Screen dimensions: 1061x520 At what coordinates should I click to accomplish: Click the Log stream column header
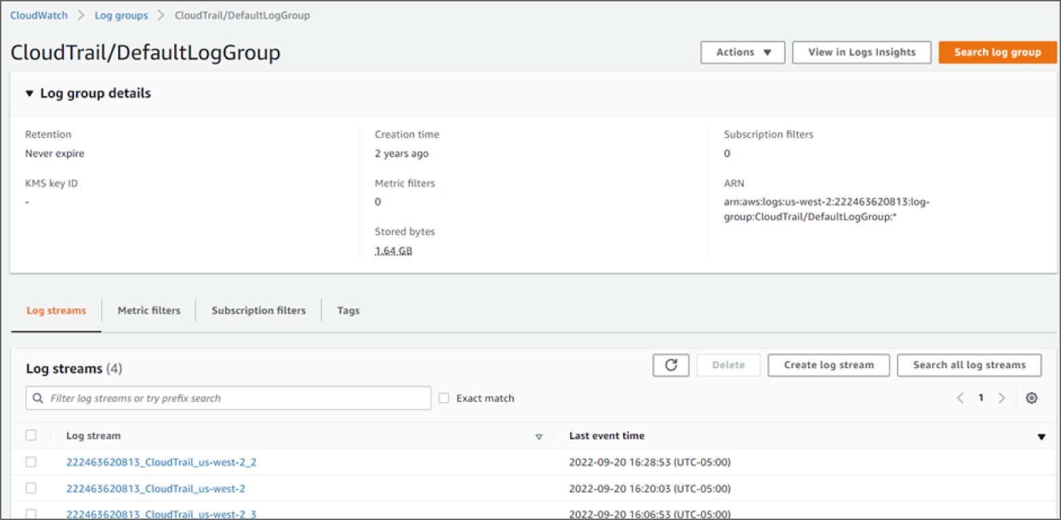(94, 436)
